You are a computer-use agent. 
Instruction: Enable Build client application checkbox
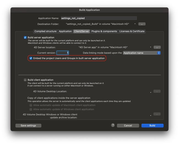tap(25, 80)
